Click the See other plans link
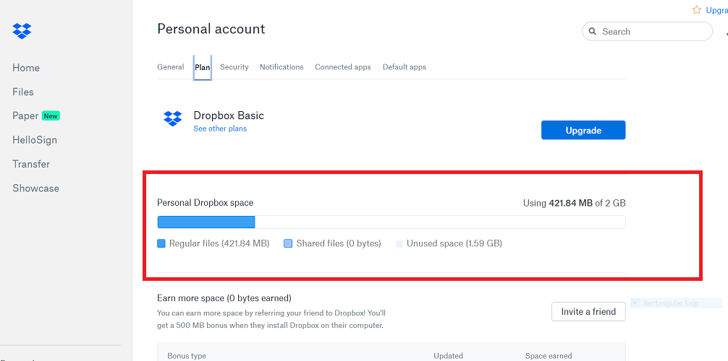 (220, 129)
